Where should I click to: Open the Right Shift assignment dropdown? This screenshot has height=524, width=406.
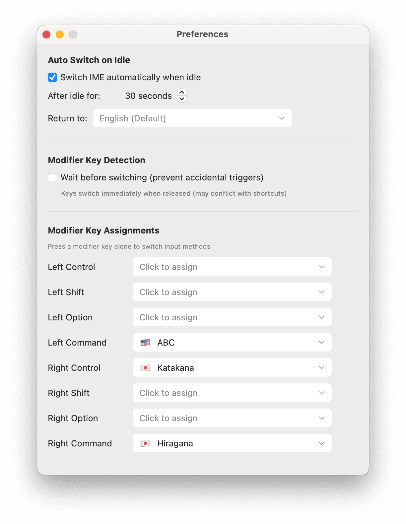point(232,393)
